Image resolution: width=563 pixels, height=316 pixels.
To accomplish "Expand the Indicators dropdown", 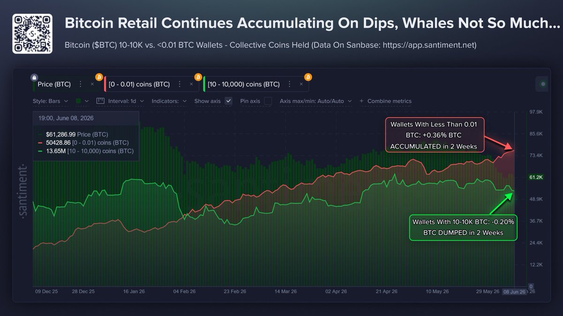I will [169, 101].
